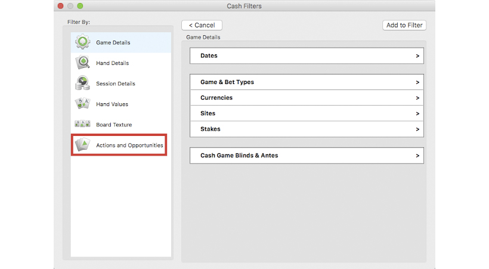Expand Game & Bet Types chevron
This screenshot has width=489, height=269.
pos(417,82)
